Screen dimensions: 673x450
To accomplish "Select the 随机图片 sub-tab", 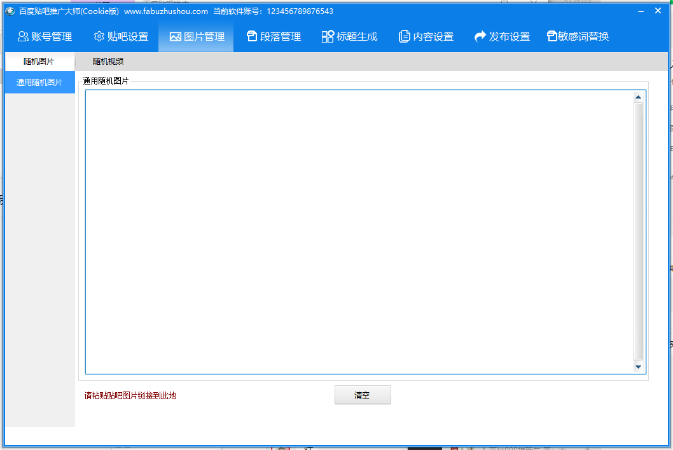I will point(39,62).
